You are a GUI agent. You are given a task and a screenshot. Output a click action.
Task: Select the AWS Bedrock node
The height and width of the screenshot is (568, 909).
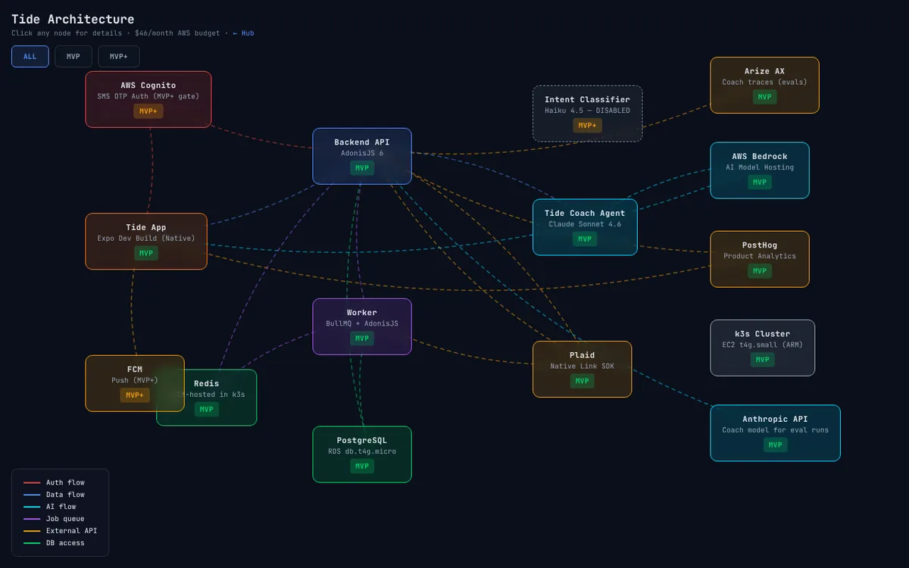click(760, 170)
